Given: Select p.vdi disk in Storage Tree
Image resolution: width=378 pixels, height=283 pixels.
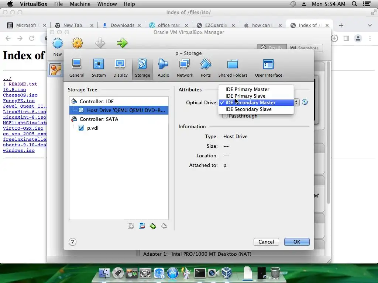Looking at the screenshot, I should pos(118,128).
